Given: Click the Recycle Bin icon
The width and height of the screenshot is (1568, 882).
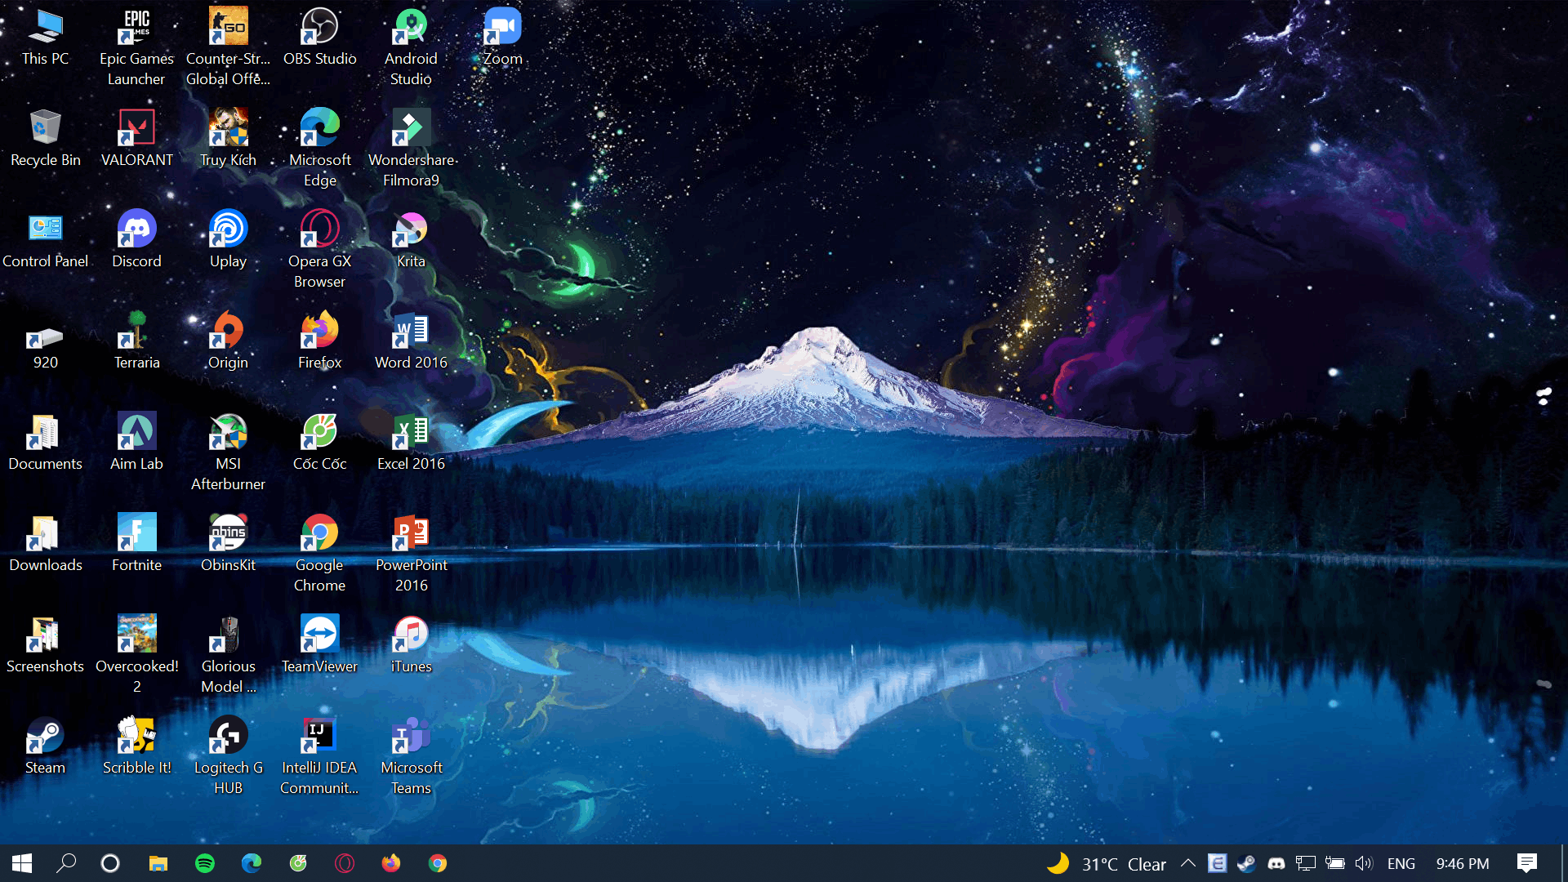Looking at the screenshot, I should (x=46, y=139).
